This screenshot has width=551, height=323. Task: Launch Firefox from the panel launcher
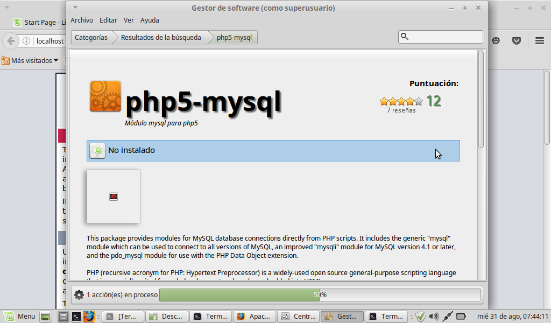(x=89, y=317)
